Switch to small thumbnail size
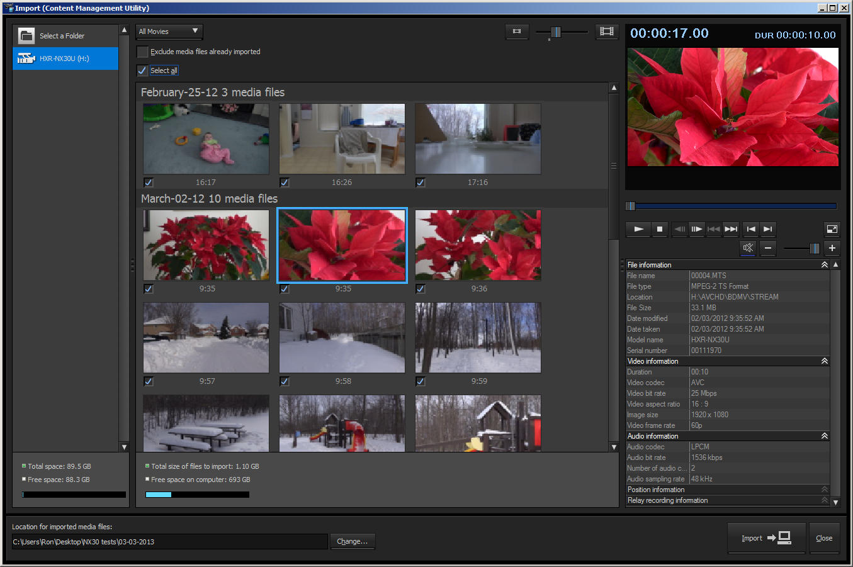Screen dimensions: 853x567 (517, 31)
